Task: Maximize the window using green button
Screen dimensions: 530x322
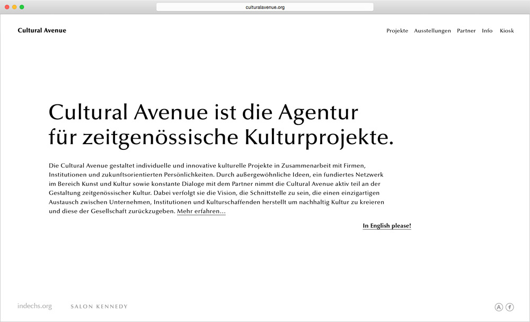Action: pyautogui.click(x=22, y=7)
